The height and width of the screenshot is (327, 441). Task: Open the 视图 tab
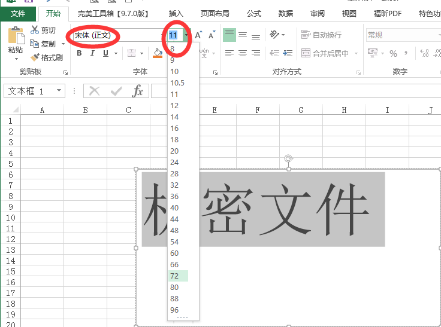tap(349, 14)
